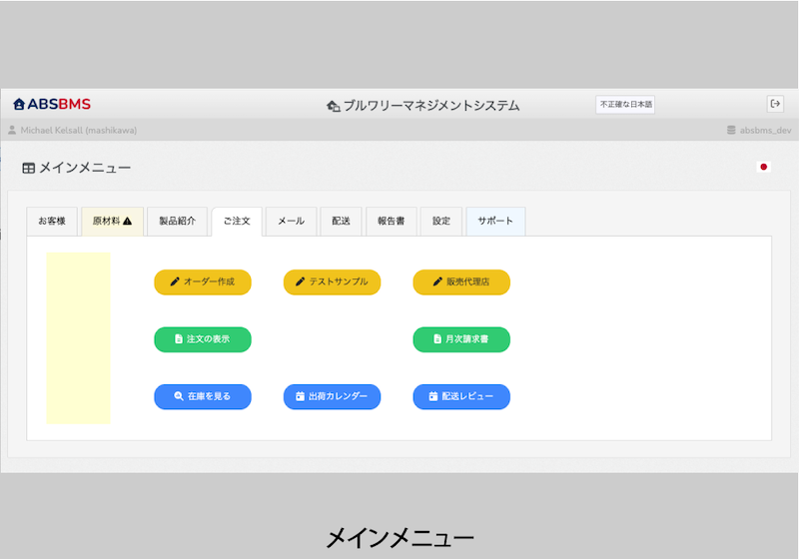Click the 不正確な日本語 button
The image size is (799, 559).
(x=626, y=105)
